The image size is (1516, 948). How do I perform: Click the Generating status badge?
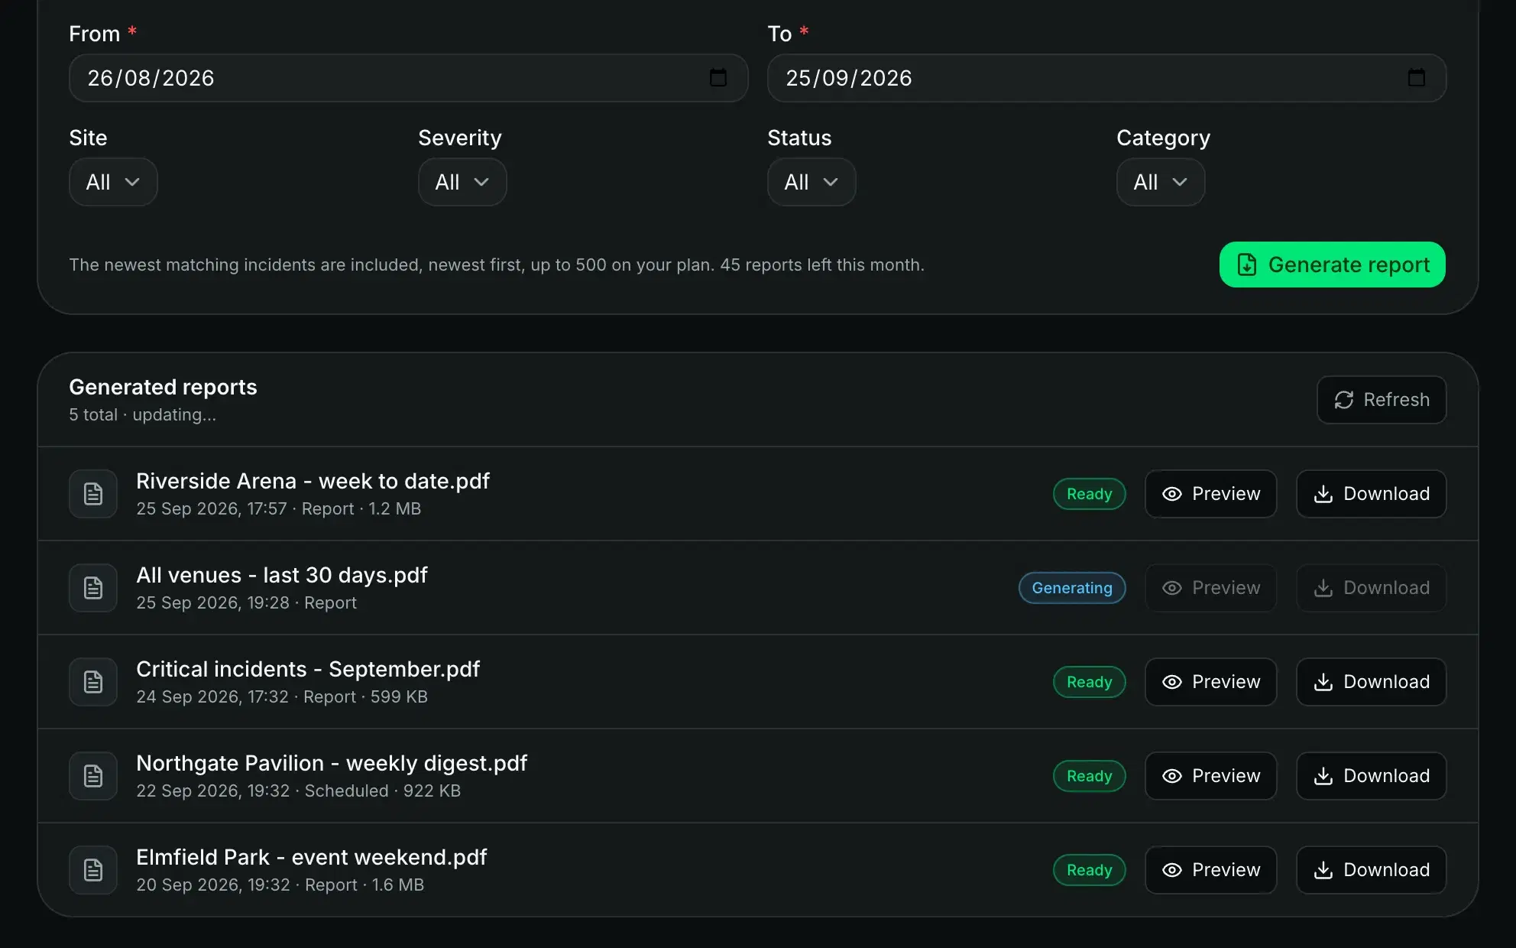(x=1072, y=588)
